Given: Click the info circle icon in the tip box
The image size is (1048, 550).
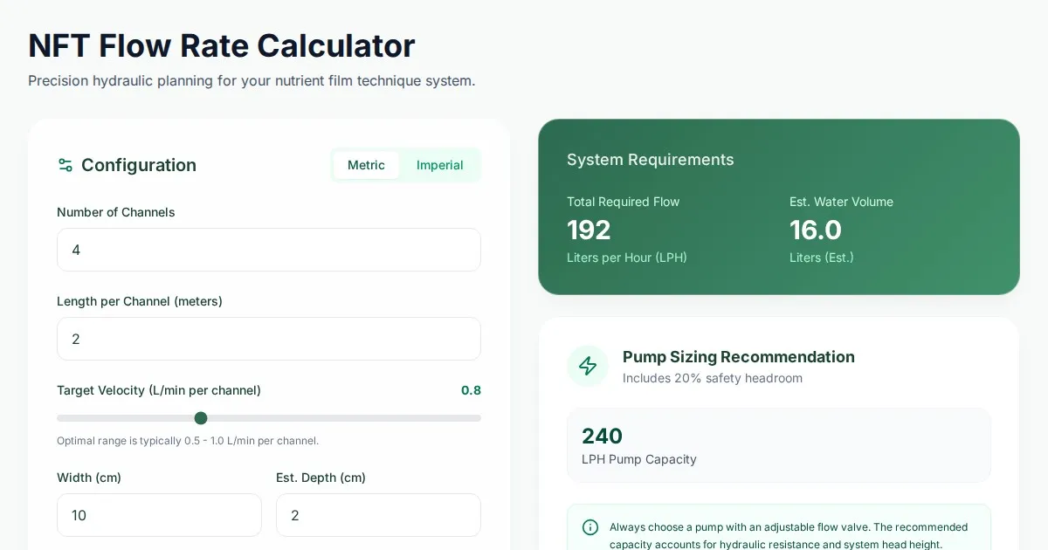Looking at the screenshot, I should point(590,527).
